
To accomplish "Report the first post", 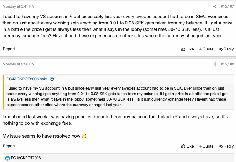I will pos(9,49).
